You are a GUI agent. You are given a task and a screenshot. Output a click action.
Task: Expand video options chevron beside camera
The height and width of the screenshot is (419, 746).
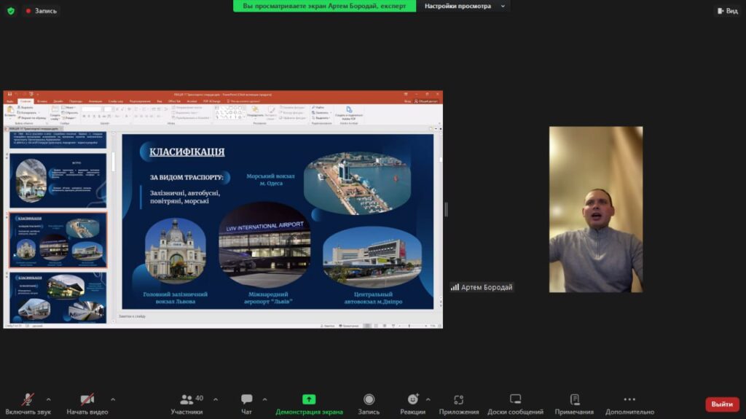[113, 399]
